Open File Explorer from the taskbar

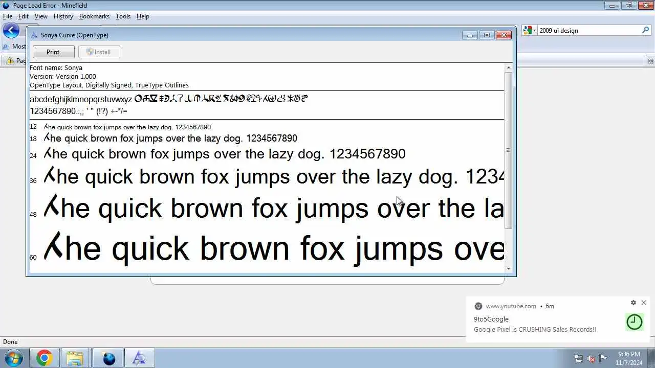click(75, 358)
